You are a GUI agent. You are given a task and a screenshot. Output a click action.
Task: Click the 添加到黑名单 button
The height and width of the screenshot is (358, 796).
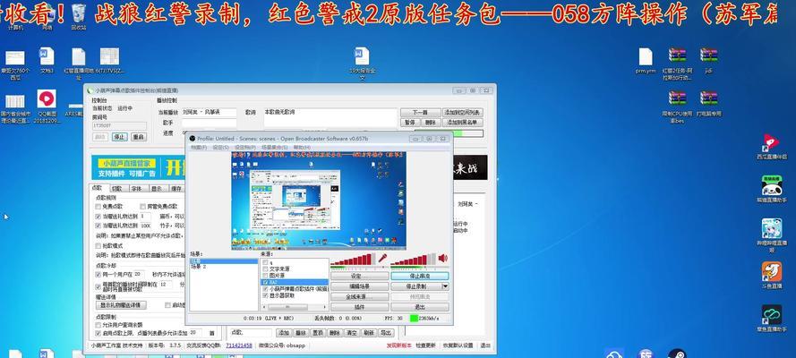[x=463, y=123]
